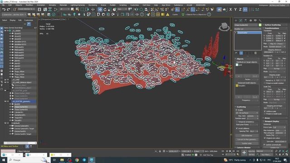The height and width of the screenshot is (163, 290).
Task: Click the Select menu in scene explorer
Action: [5, 20]
